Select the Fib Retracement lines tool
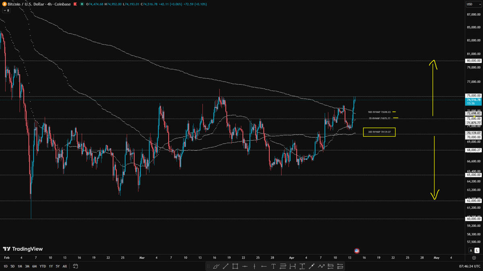 [x=283, y=266]
